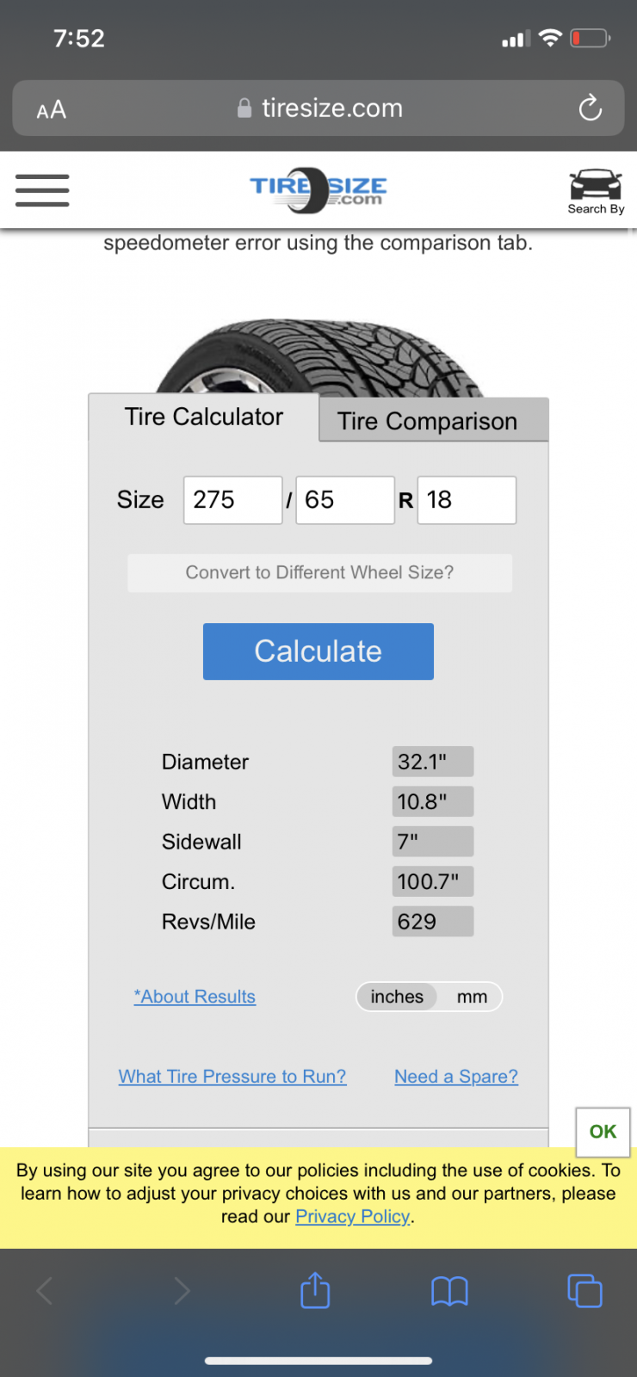Screen dimensions: 637x1377
Task: Click the blue Calculate button
Action: tap(318, 651)
